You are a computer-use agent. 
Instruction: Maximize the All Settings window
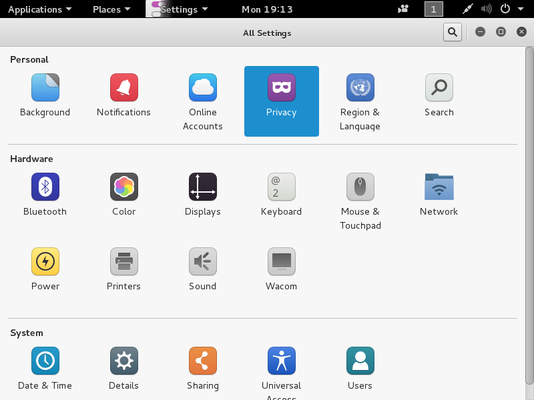click(x=501, y=32)
